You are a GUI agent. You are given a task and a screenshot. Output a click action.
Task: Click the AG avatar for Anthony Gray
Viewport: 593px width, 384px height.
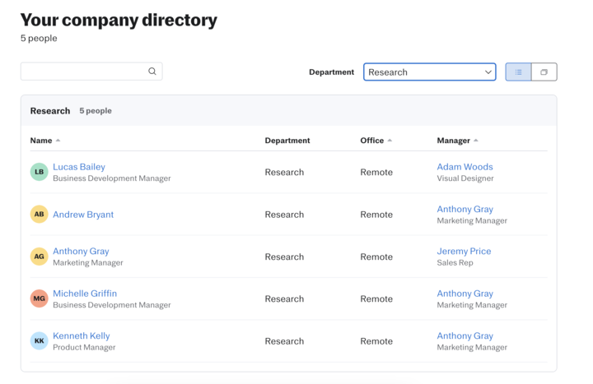point(39,257)
